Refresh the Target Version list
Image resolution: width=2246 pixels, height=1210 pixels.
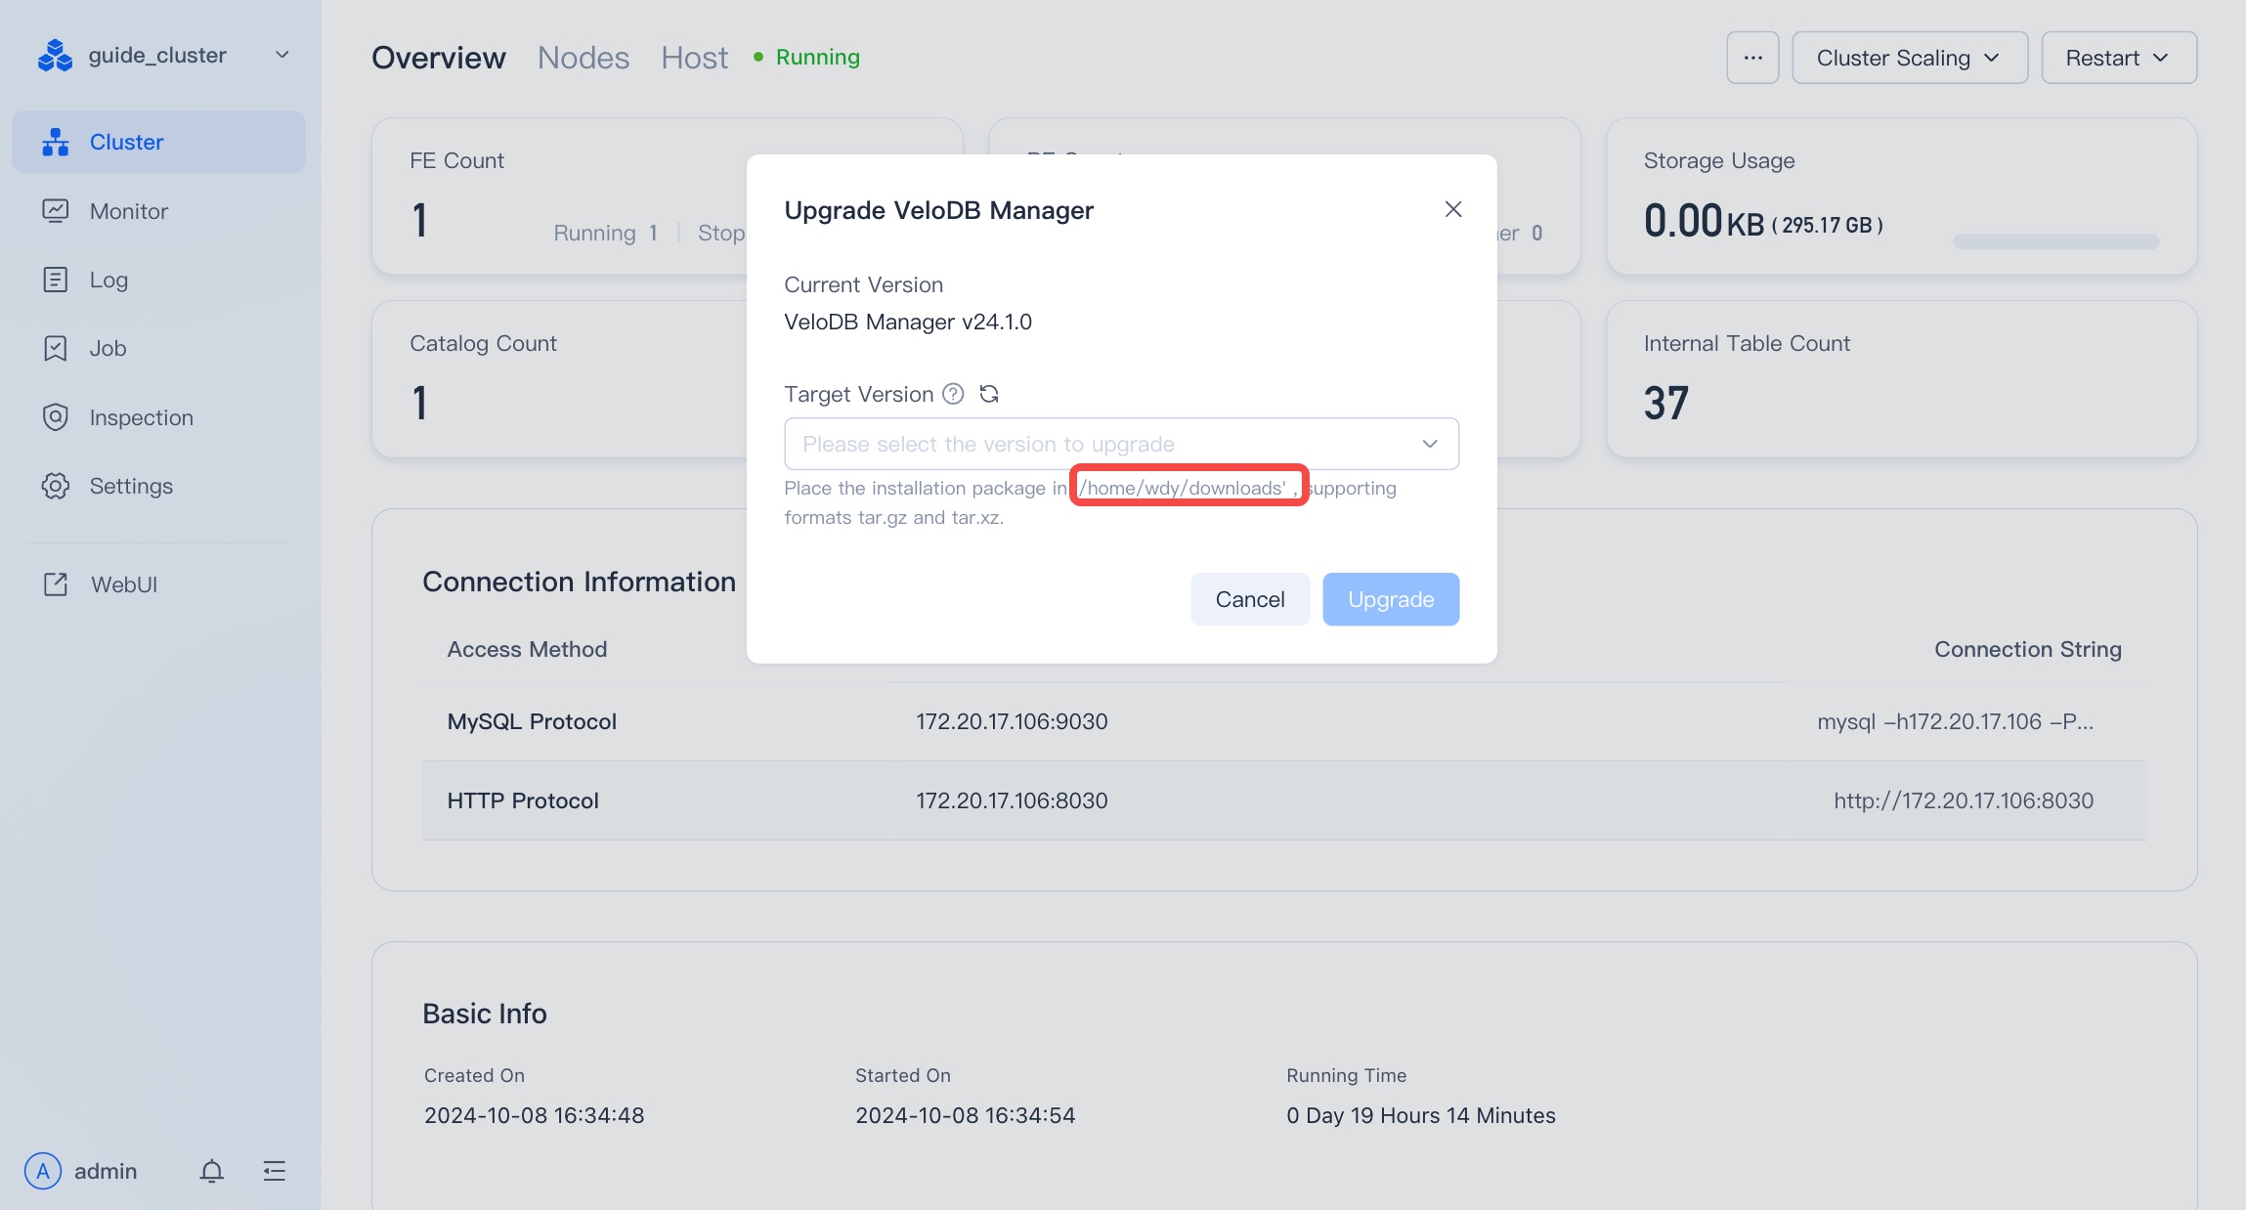click(989, 394)
